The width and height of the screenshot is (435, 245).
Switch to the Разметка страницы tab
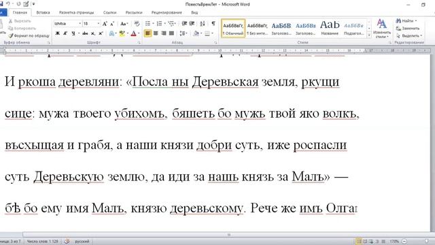[77, 12]
